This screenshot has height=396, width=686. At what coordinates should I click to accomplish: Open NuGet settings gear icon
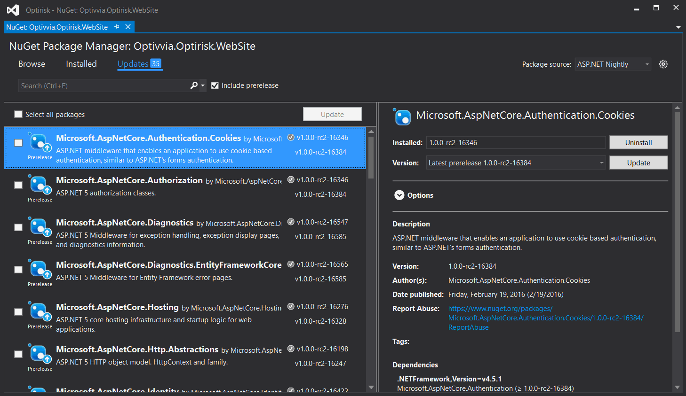click(663, 64)
